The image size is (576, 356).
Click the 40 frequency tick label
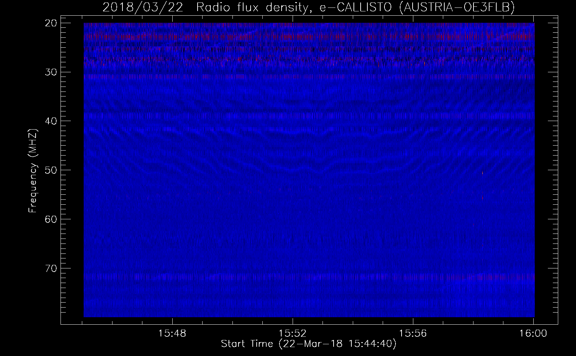(x=51, y=121)
